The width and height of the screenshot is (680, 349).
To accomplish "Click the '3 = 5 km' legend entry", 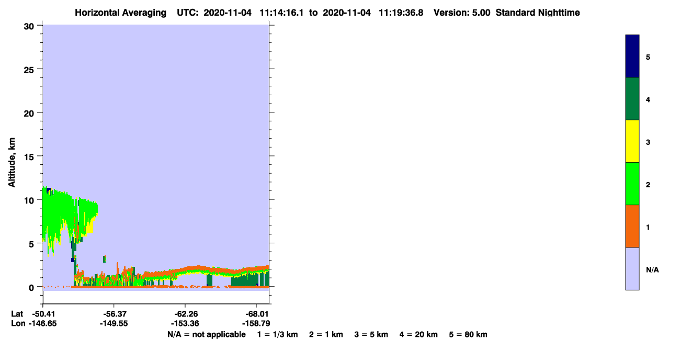I will 371,334.
